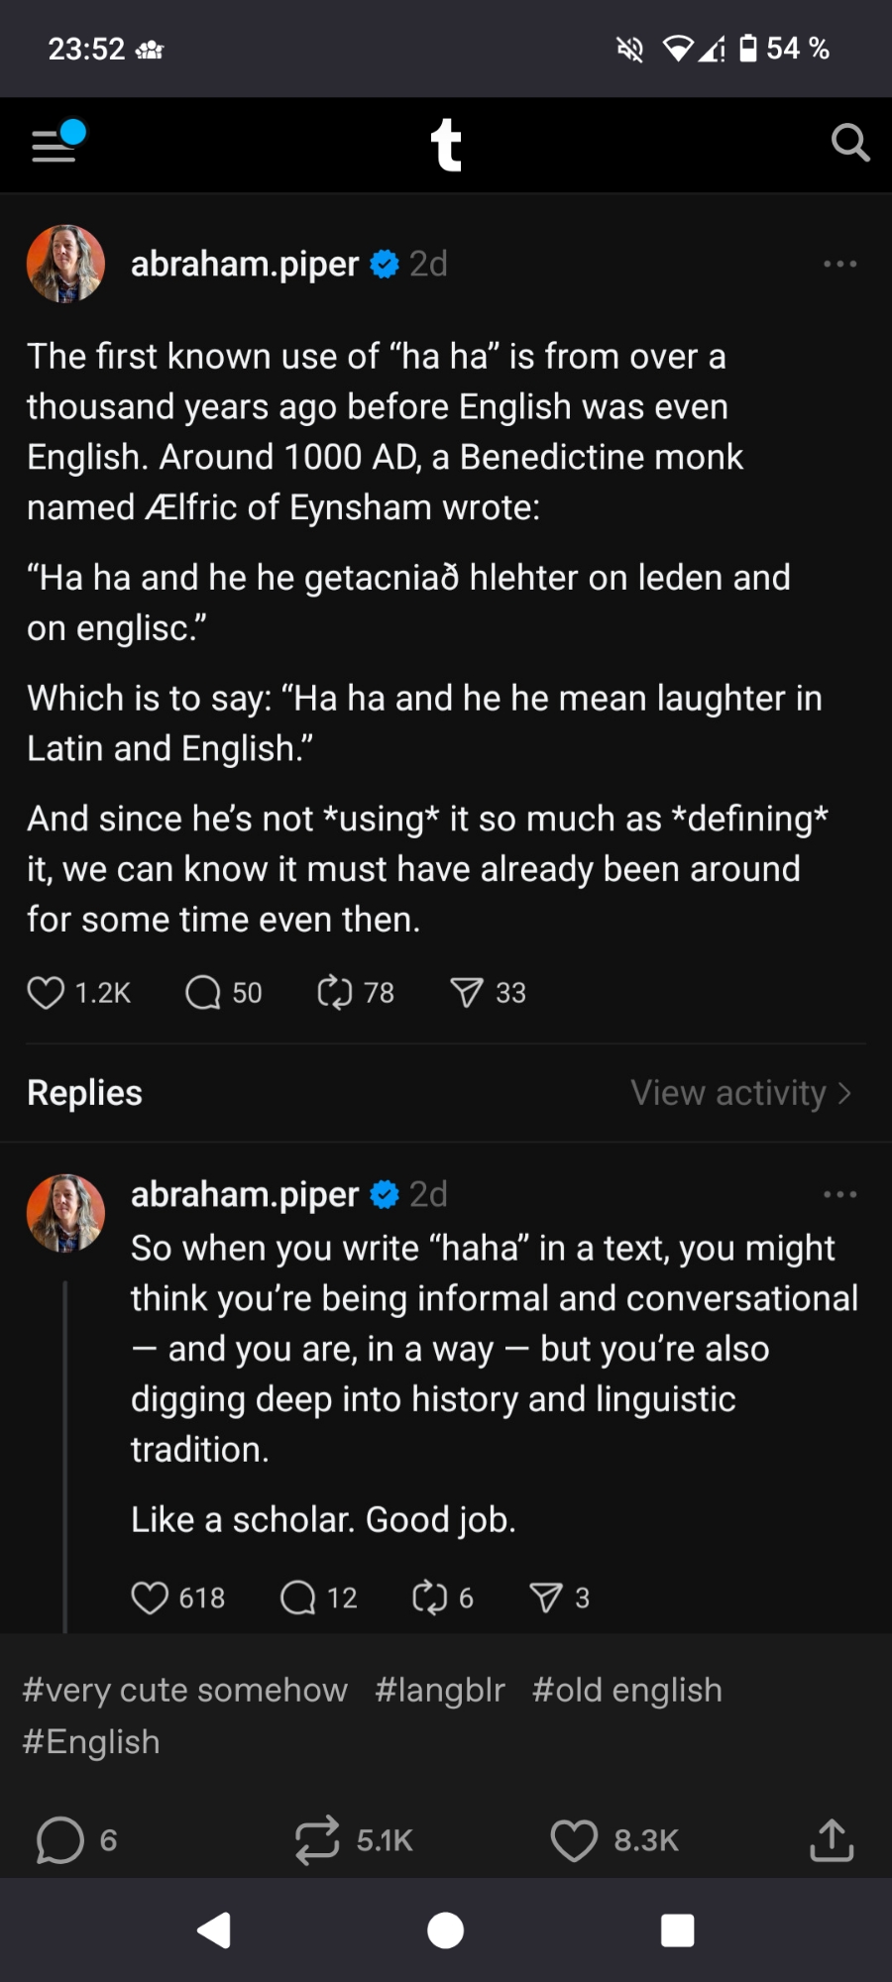This screenshot has height=1982, width=892.
Task: Open three-dot options for main post
Action: (839, 264)
